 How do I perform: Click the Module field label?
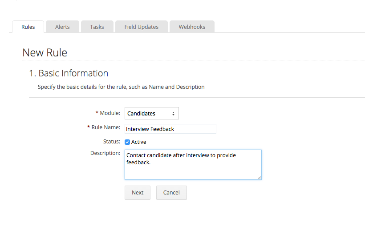109,113
